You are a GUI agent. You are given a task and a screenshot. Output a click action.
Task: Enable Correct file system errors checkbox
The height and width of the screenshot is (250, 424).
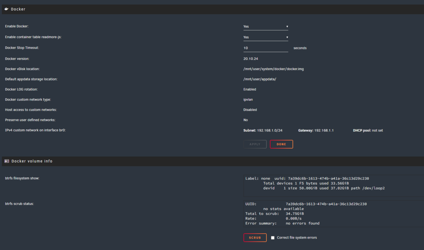pos(273,238)
